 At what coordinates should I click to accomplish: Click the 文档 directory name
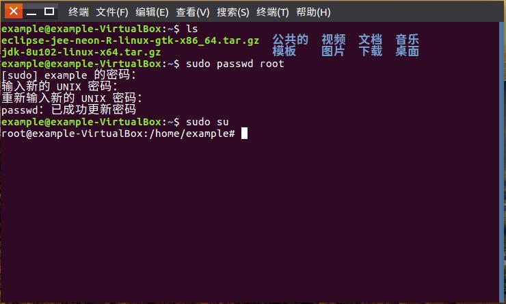(371, 40)
